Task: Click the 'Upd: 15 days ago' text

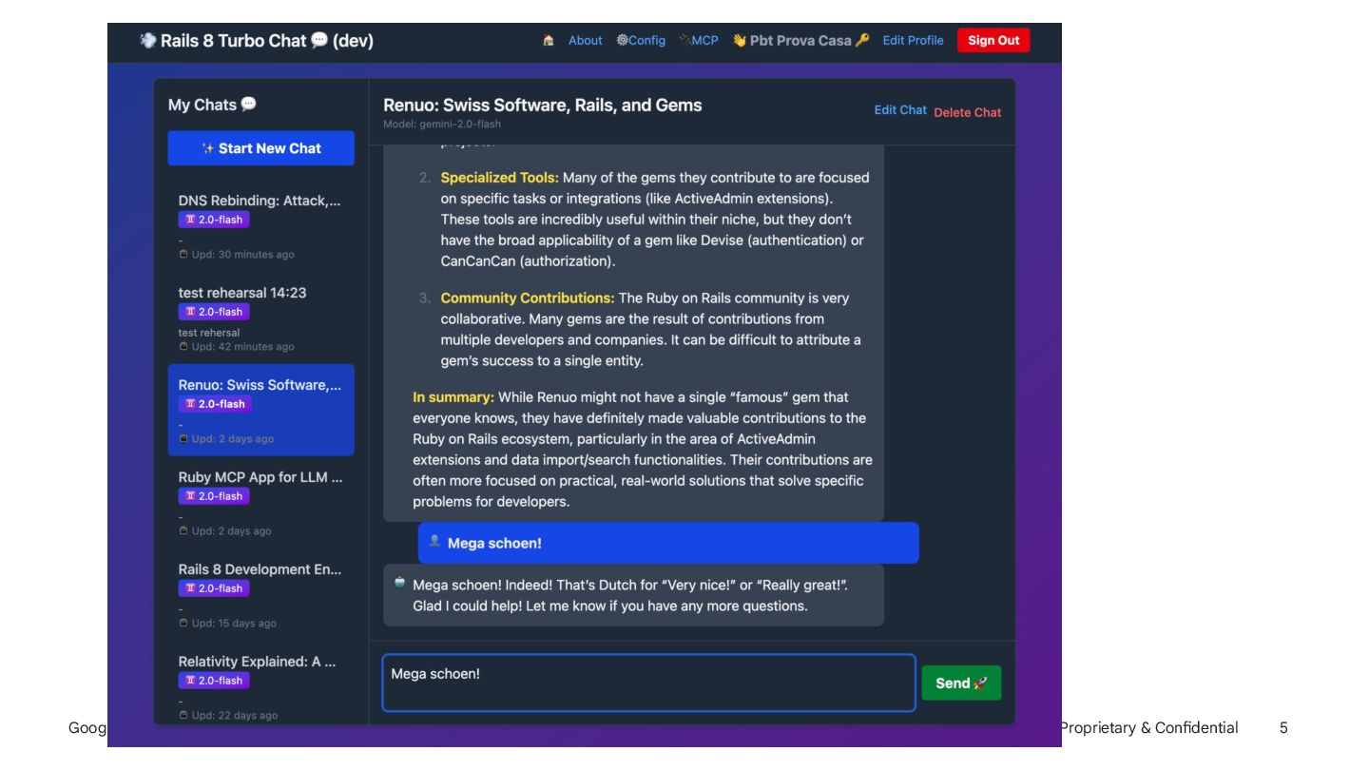Action: point(228,624)
